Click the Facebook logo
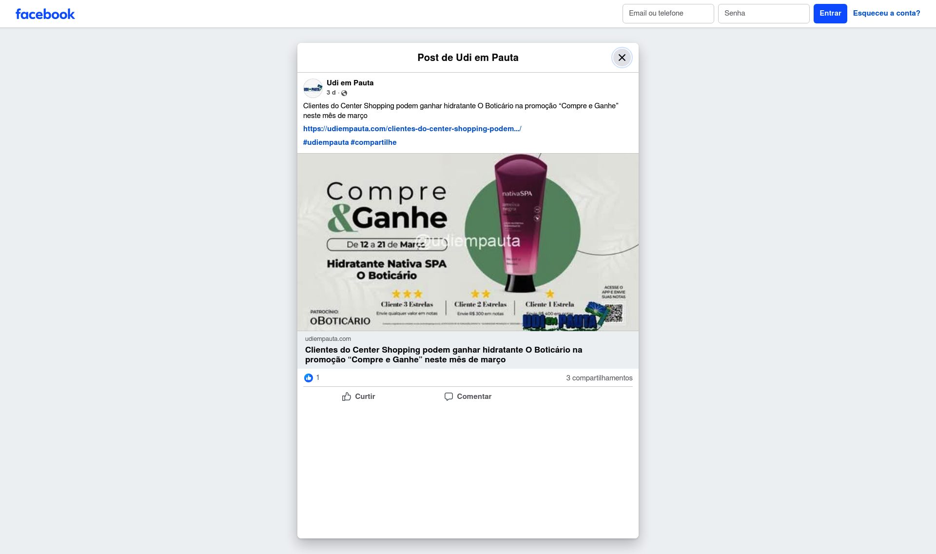The image size is (936, 554). (45, 14)
